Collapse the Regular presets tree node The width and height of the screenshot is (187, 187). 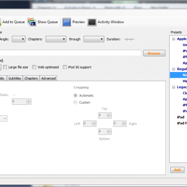(174, 69)
